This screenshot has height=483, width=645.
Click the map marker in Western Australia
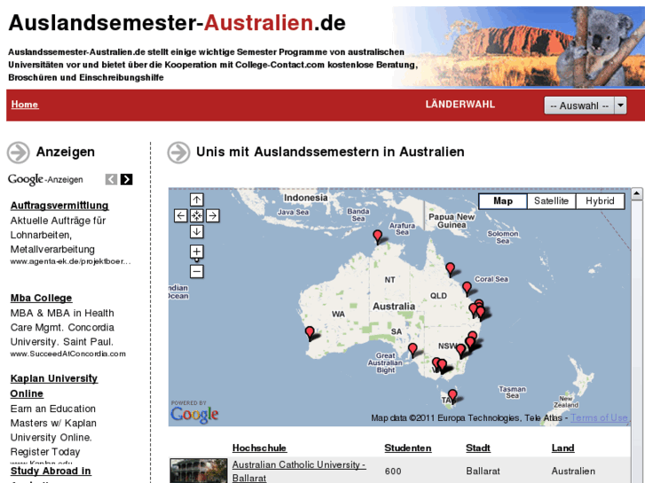coord(310,333)
